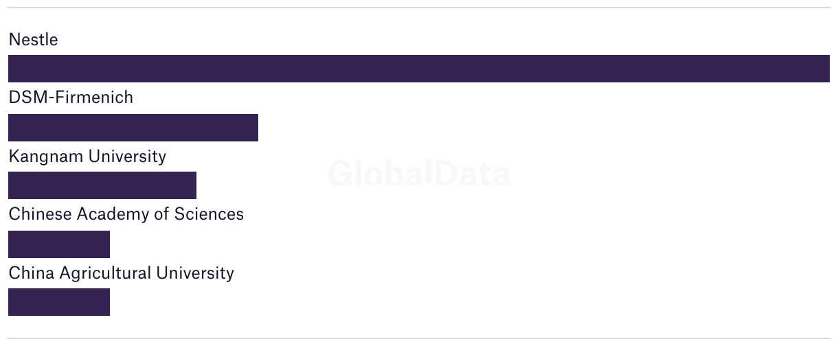Click the Nestle bar in the chart
Image resolution: width=838 pixels, height=346 pixels.
click(x=419, y=69)
